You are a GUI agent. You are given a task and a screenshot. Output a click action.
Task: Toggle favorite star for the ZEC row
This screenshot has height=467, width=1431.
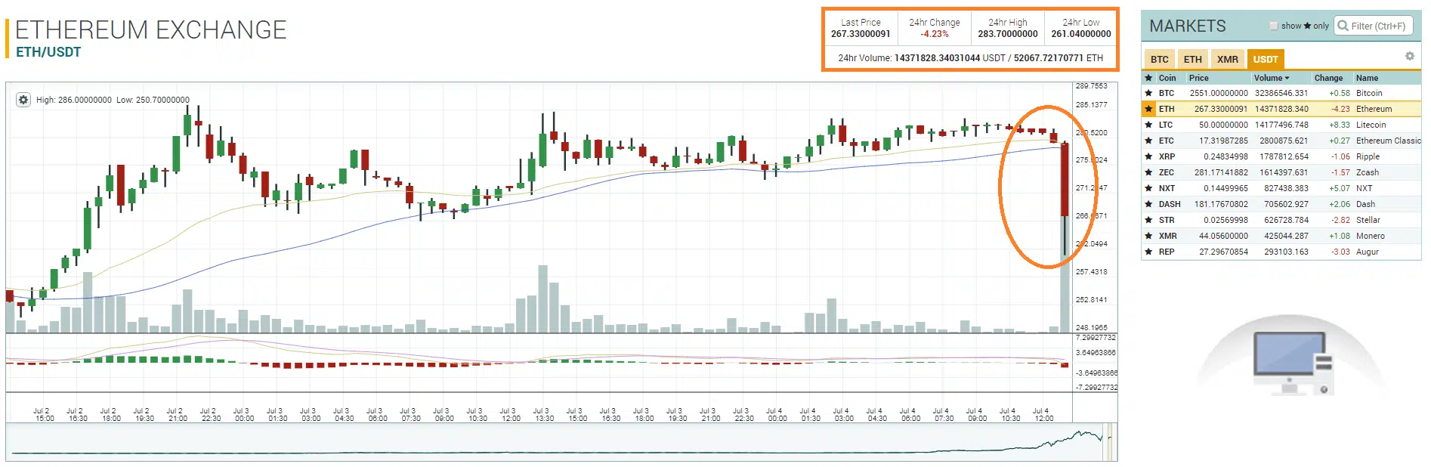[x=1148, y=172]
